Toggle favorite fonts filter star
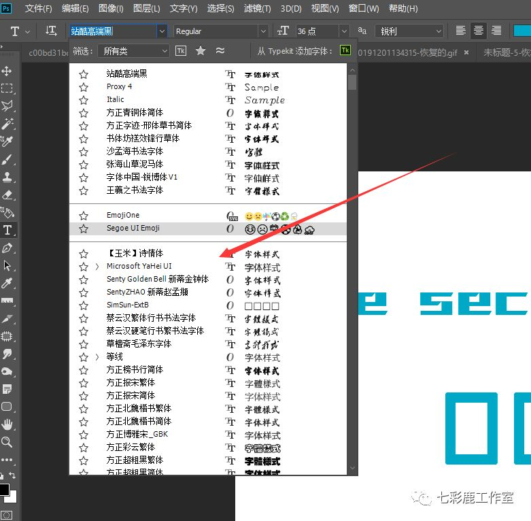The width and height of the screenshot is (531, 521). [x=201, y=51]
